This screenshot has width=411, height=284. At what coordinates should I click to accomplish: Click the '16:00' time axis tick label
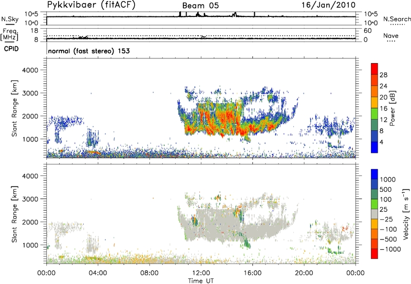pos(252,273)
